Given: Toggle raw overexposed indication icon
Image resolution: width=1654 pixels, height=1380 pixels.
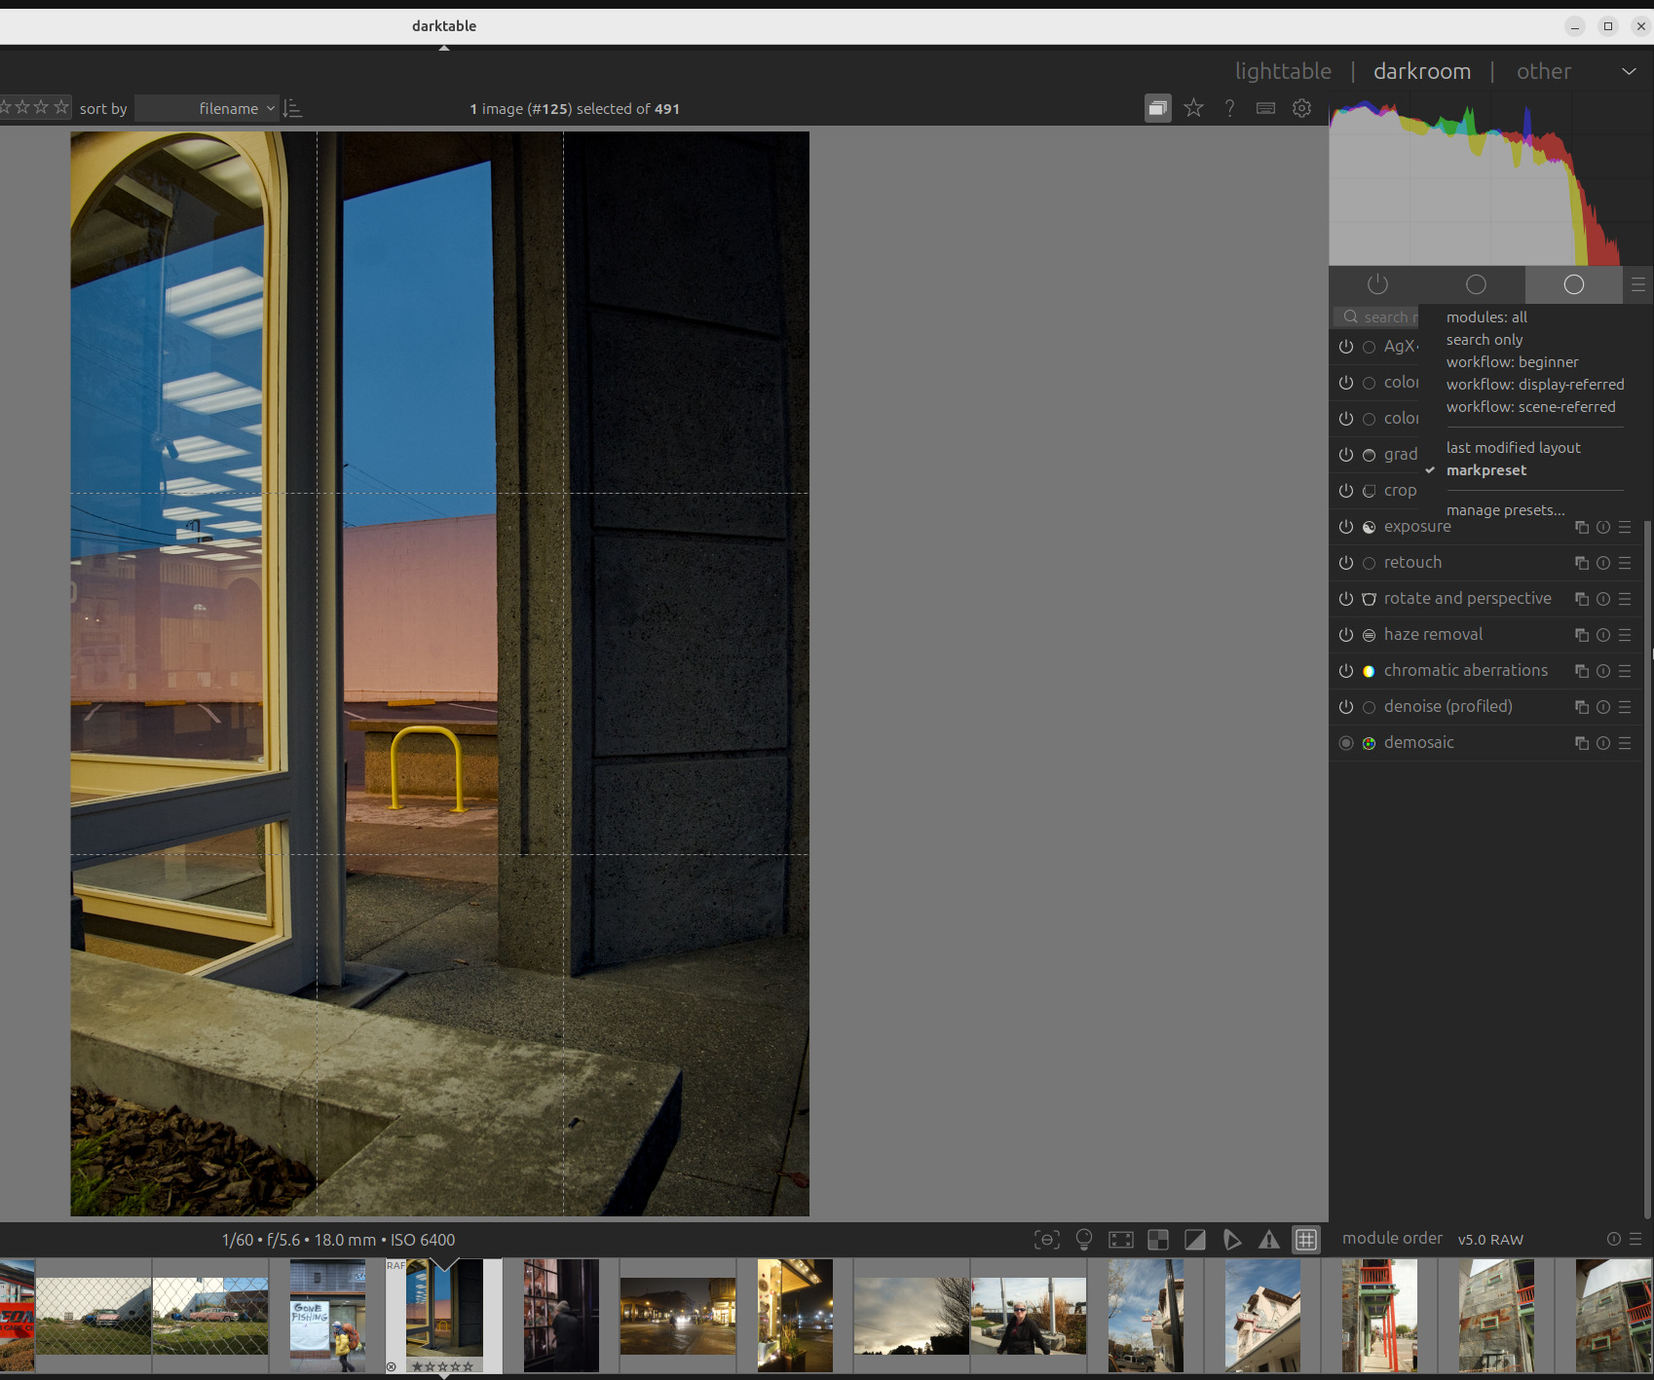Looking at the screenshot, I should 1158,1240.
